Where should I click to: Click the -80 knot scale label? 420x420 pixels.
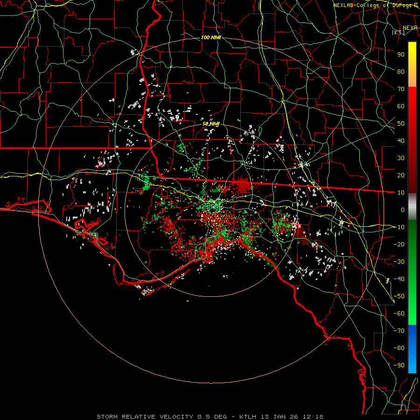coord(399,348)
